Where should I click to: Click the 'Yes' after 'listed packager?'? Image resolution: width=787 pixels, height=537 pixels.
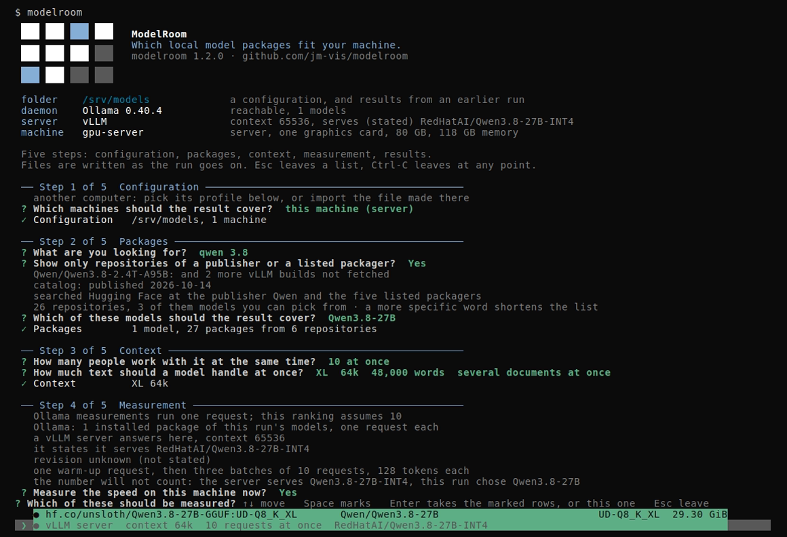(x=417, y=264)
